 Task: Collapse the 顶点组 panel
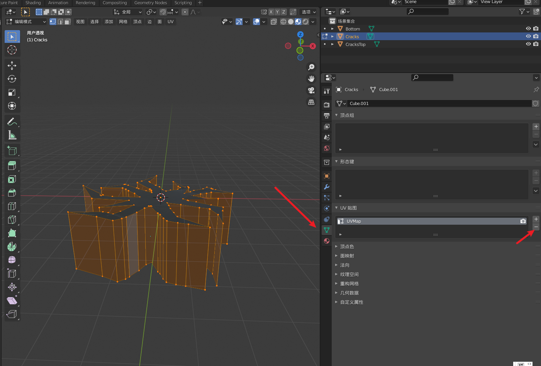336,115
